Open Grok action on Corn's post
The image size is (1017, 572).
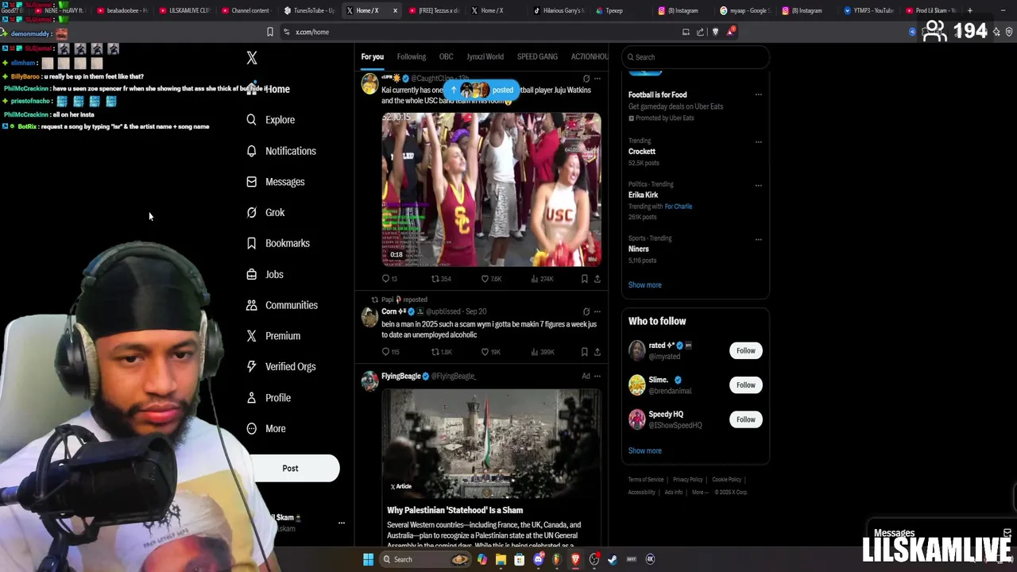[x=586, y=311]
